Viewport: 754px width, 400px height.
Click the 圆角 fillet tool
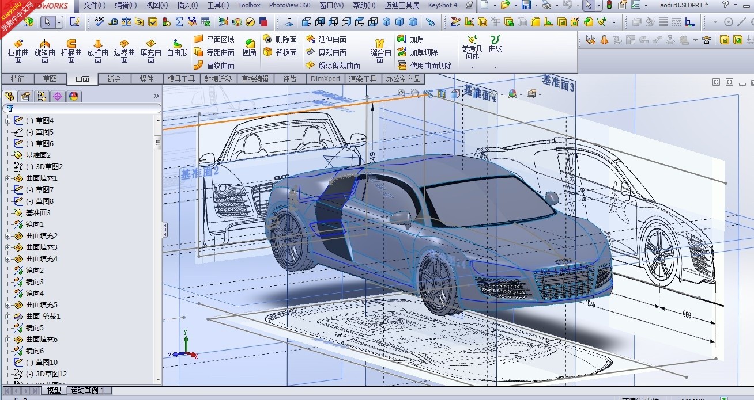tap(250, 48)
